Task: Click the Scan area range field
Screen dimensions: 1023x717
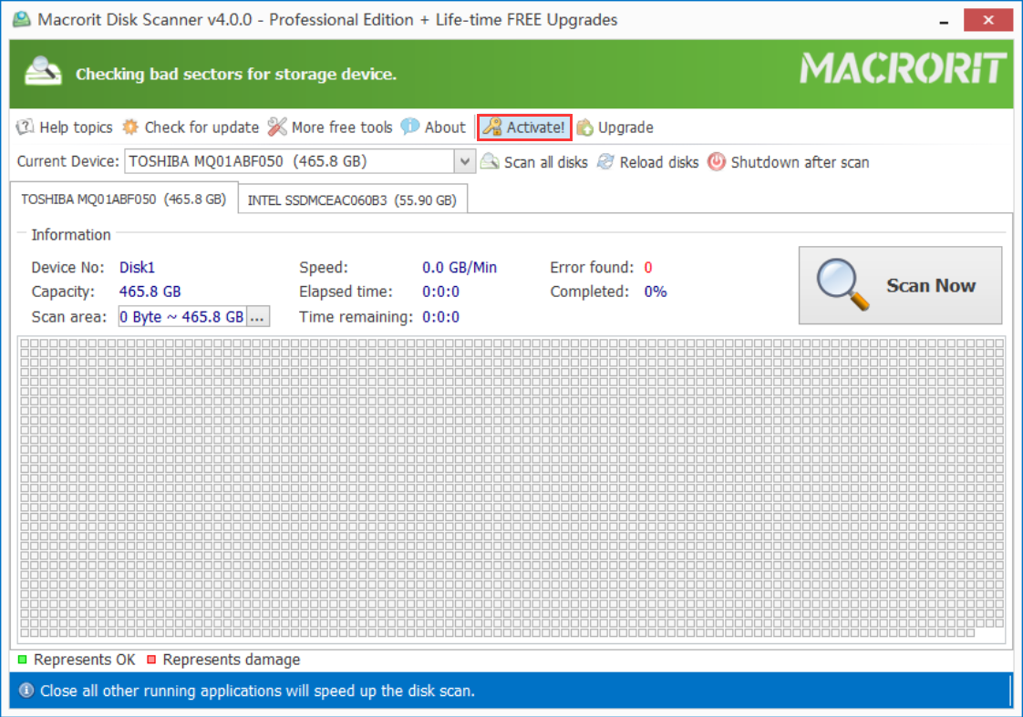Action: click(x=182, y=317)
